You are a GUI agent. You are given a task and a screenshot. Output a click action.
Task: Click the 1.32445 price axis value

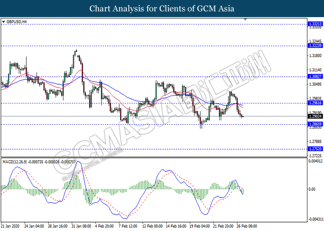[315, 42]
